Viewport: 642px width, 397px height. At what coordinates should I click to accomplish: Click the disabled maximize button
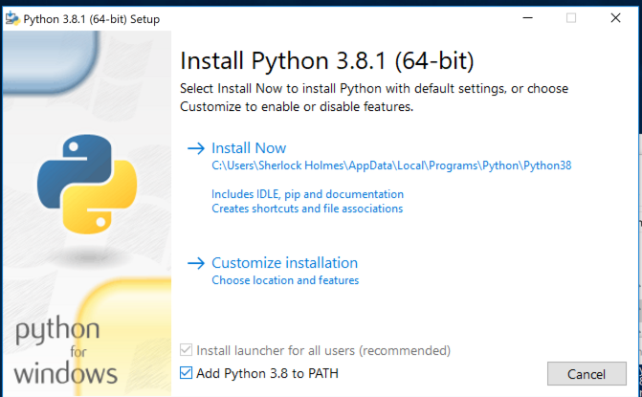click(571, 18)
